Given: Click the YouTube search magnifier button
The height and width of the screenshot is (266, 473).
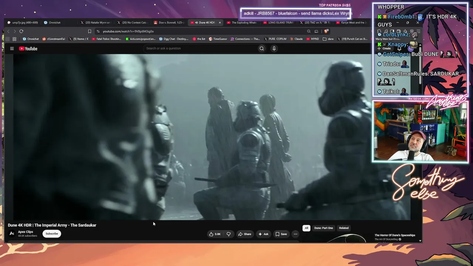Looking at the screenshot, I should [262, 48].
